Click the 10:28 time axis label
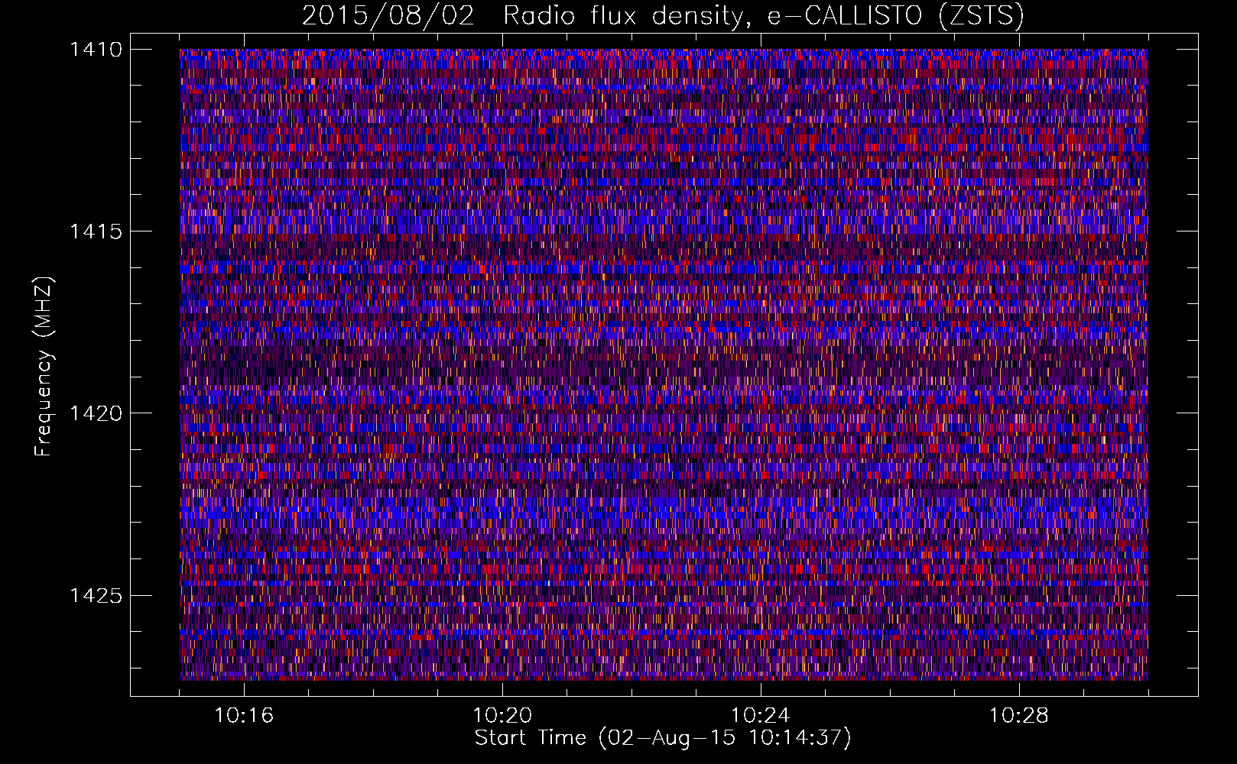1237x764 pixels. pos(1019,716)
